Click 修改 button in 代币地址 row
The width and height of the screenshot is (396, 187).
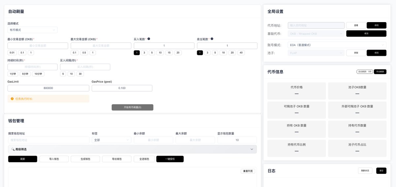(x=377, y=25)
